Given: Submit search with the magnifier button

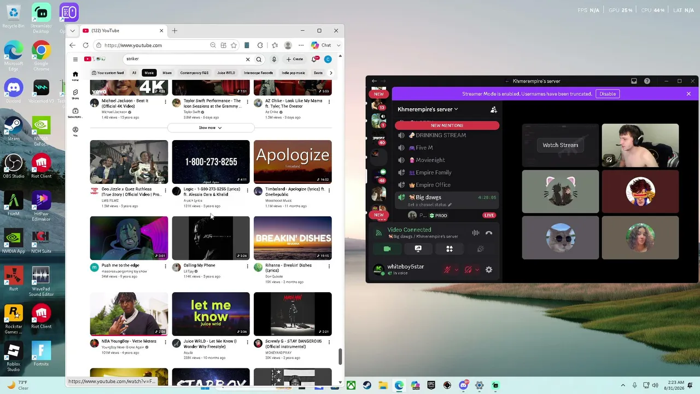Looking at the screenshot, I should 259,59.
